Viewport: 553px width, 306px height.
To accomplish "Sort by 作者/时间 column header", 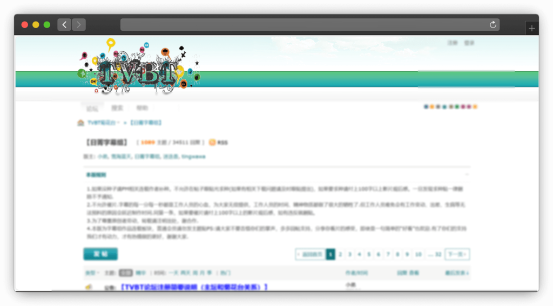I will [x=356, y=273].
